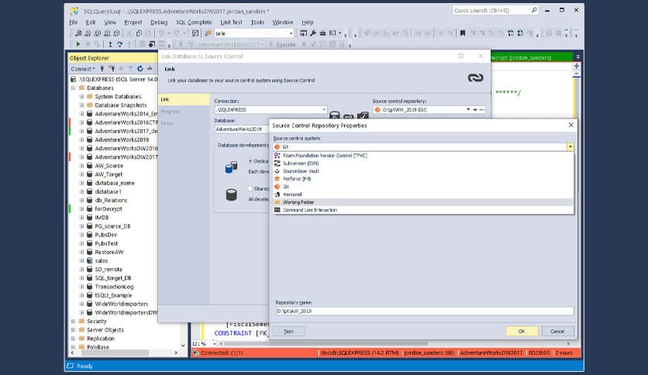Open the find combo box dropdown containing 'sele'

(291, 33)
